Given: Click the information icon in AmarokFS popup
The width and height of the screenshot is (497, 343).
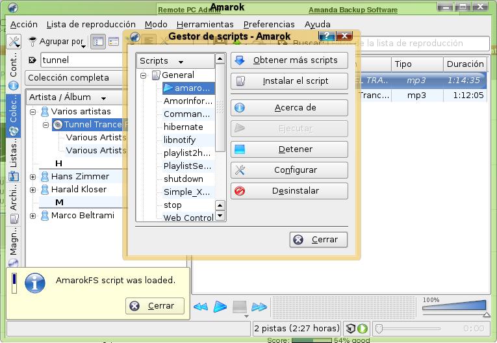Looking at the screenshot, I should [x=35, y=283].
